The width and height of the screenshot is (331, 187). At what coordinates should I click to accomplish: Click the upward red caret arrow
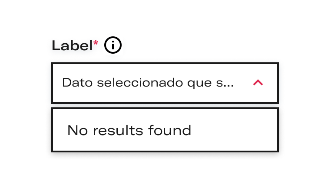[258, 82]
